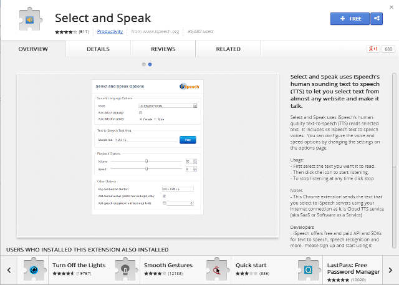Switch to the Reviews tab
The height and width of the screenshot is (285, 399).
point(163,49)
